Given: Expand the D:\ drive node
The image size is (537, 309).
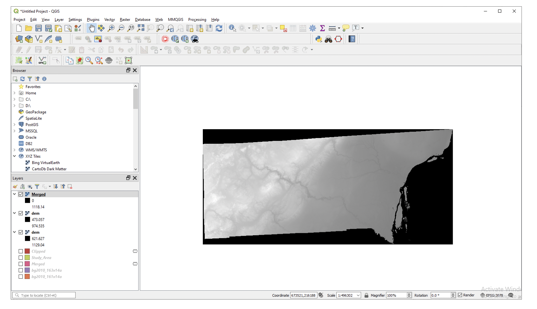Looking at the screenshot, I should tap(15, 106).
